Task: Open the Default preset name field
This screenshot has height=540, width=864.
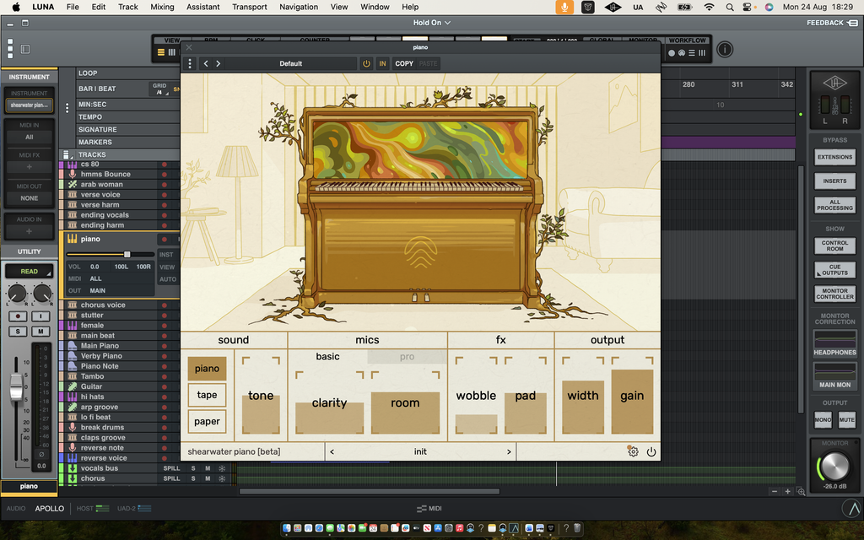Action: [290, 63]
